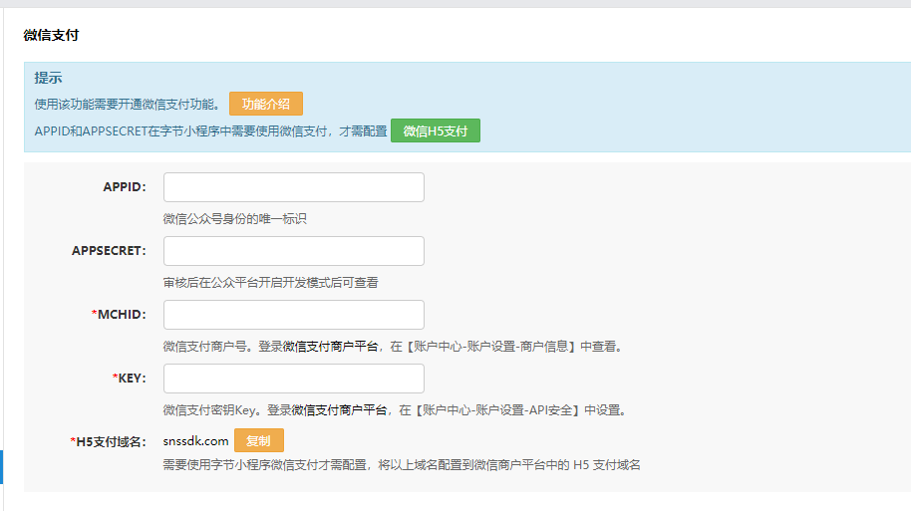Click the hint starting 需要使用字节小程序微信支付才需配置

402,465
